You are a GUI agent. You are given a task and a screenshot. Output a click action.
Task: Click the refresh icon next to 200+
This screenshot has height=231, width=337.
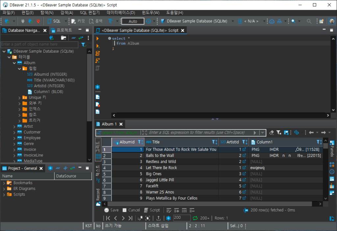coord(195,218)
